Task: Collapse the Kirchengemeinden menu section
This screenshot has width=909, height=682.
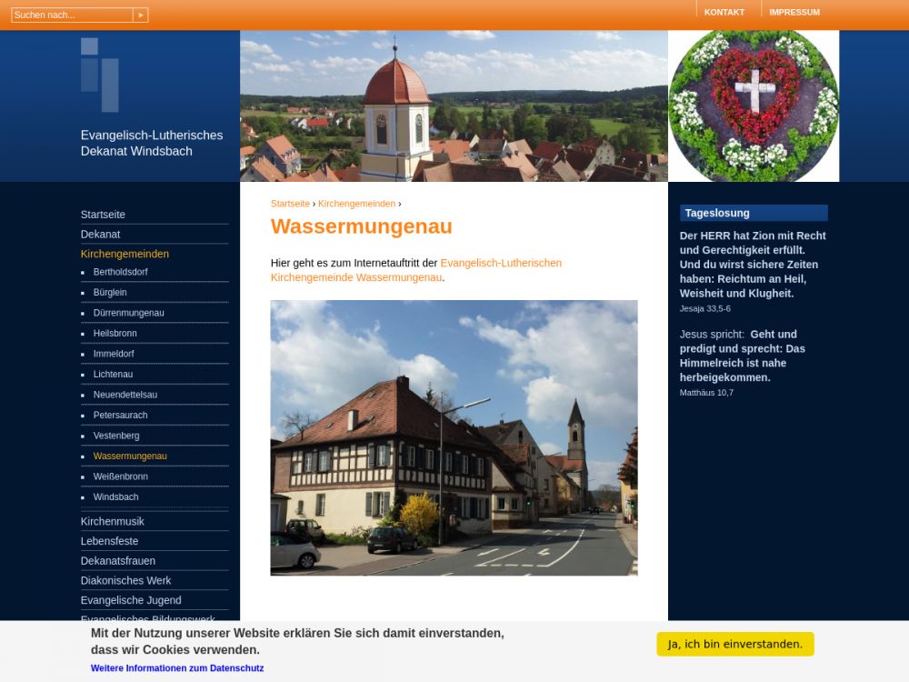Action: point(125,254)
